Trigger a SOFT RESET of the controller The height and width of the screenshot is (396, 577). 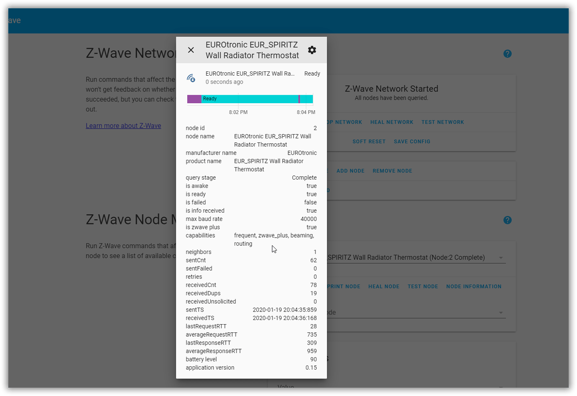click(369, 141)
